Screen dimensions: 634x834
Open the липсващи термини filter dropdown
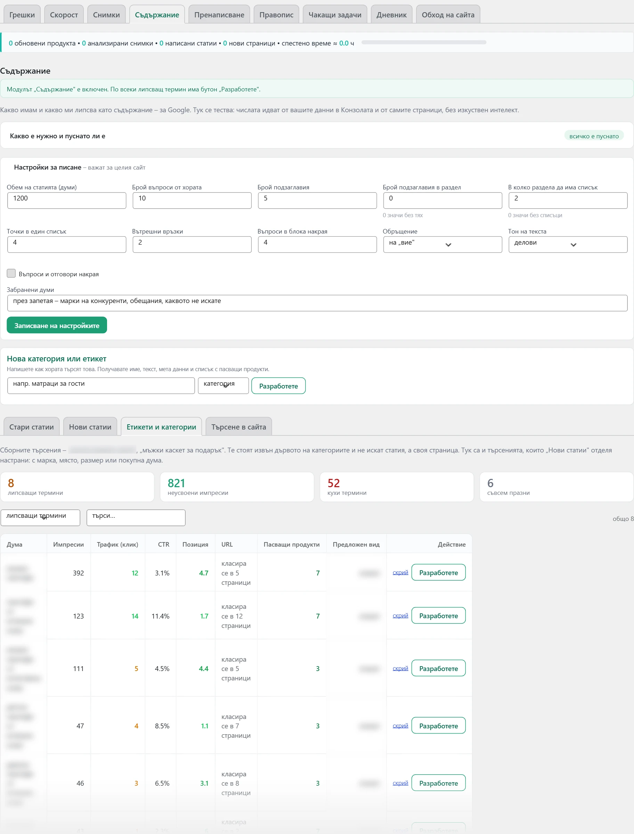click(x=40, y=517)
